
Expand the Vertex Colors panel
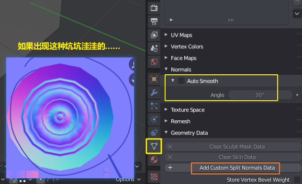pos(166,46)
